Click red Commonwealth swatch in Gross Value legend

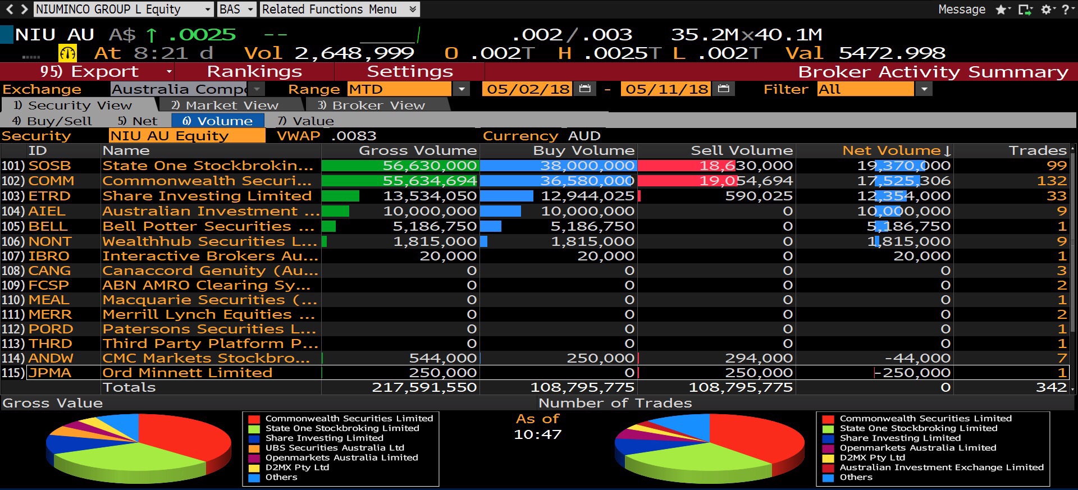tap(254, 419)
